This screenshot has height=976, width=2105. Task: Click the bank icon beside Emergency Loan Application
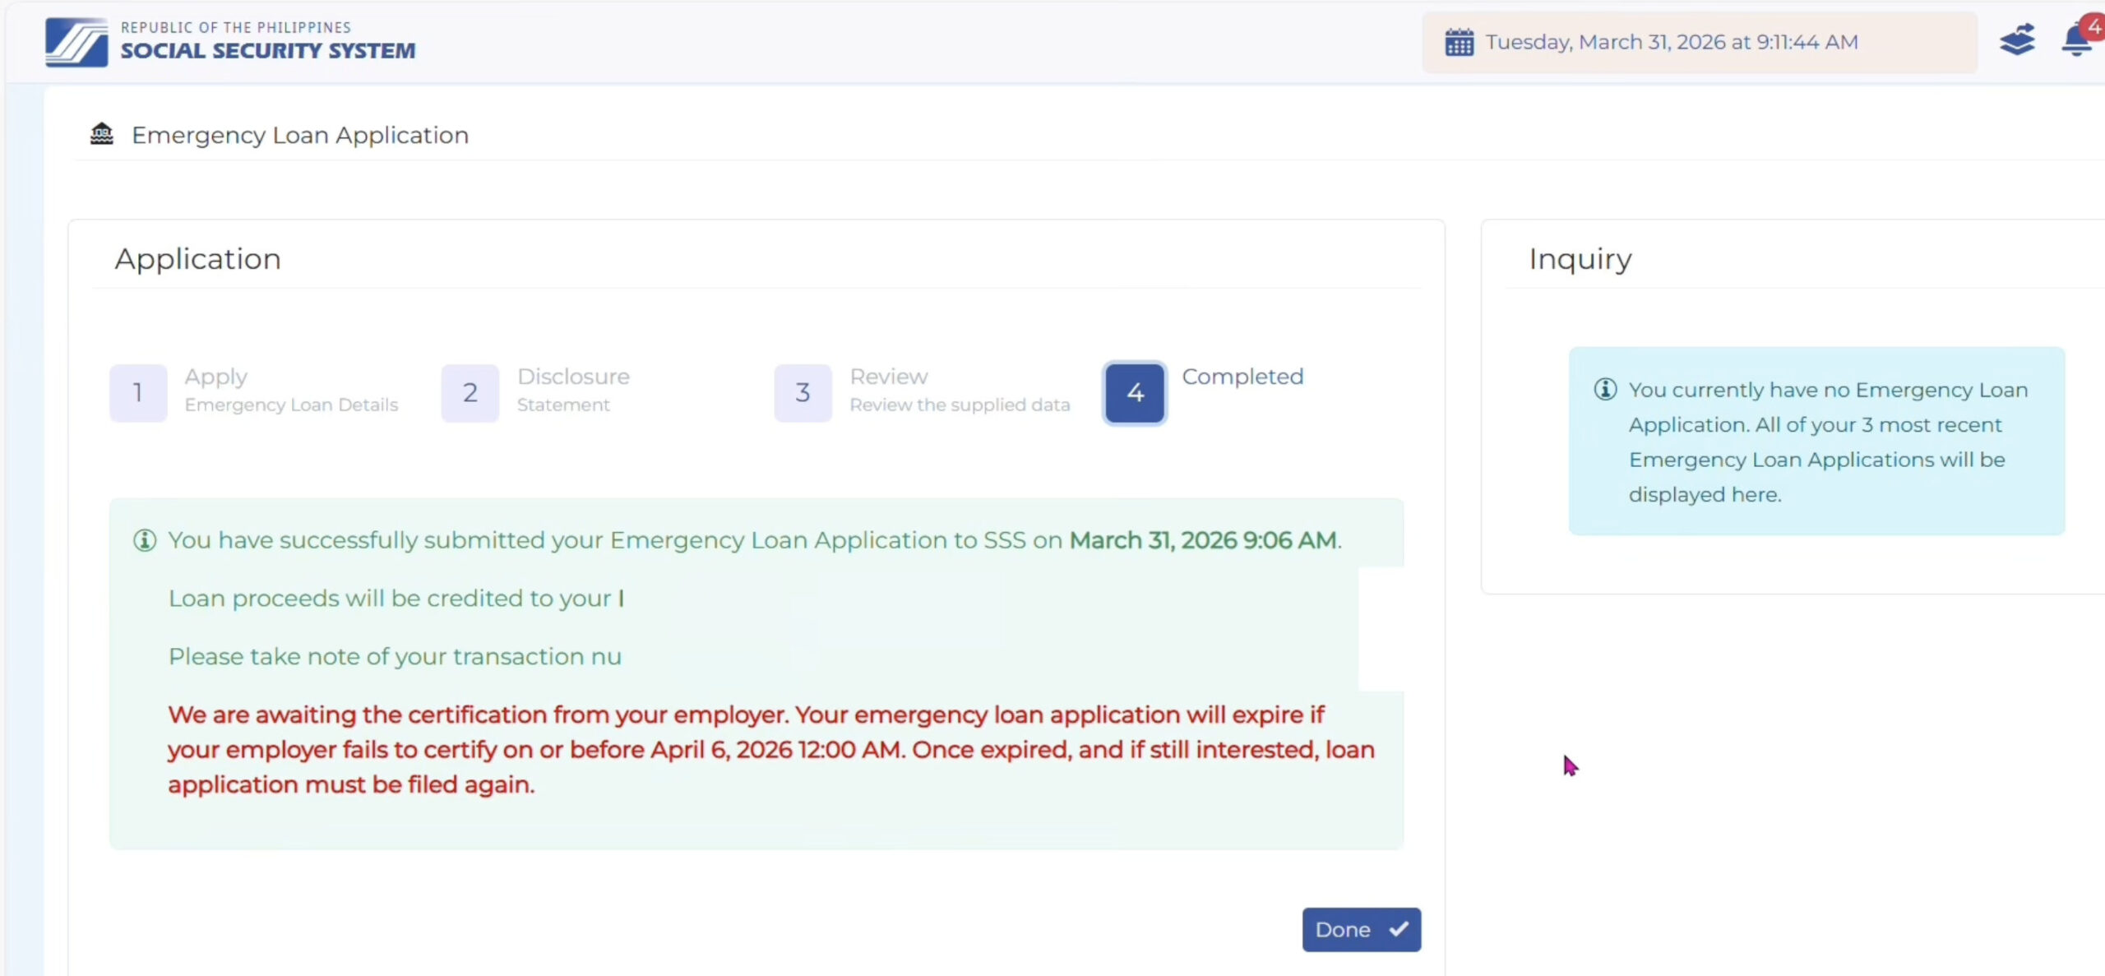pyautogui.click(x=101, y=134)
